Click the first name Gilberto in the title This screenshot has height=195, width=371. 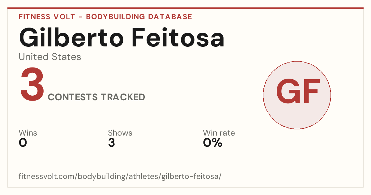(71, 37)
